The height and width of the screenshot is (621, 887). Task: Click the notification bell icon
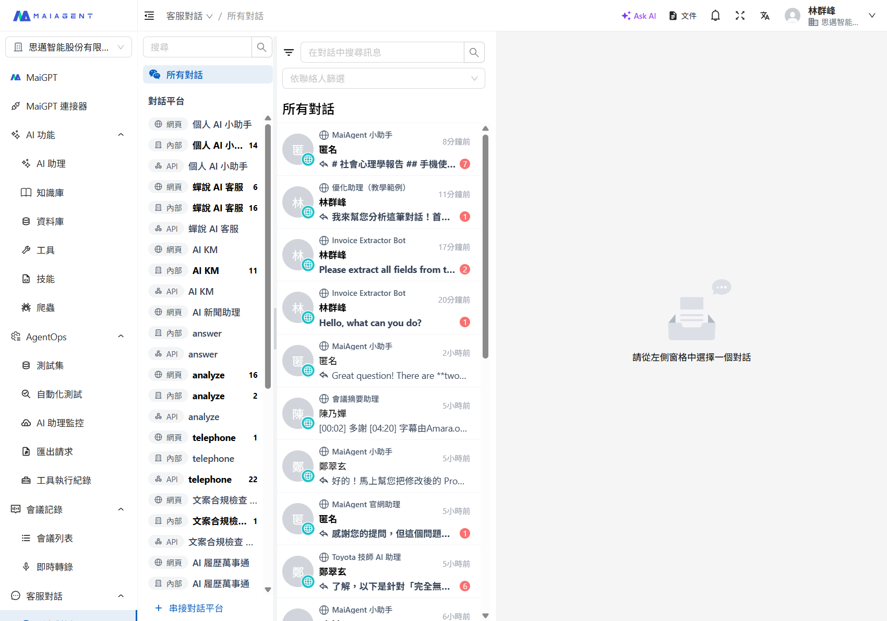[715, 16]
